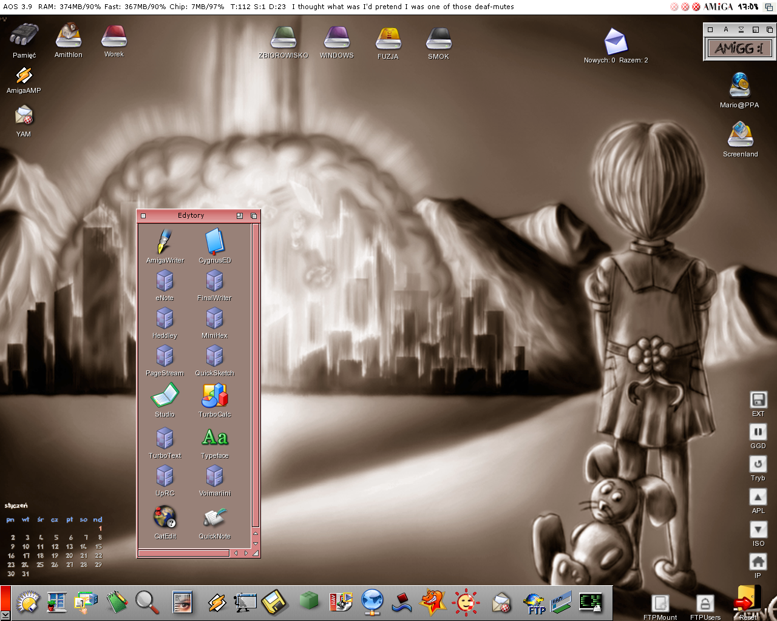The width and height of the screenshot is (777, 621).
Task: Click the Worek red drive icon
Action: [114, 36]
